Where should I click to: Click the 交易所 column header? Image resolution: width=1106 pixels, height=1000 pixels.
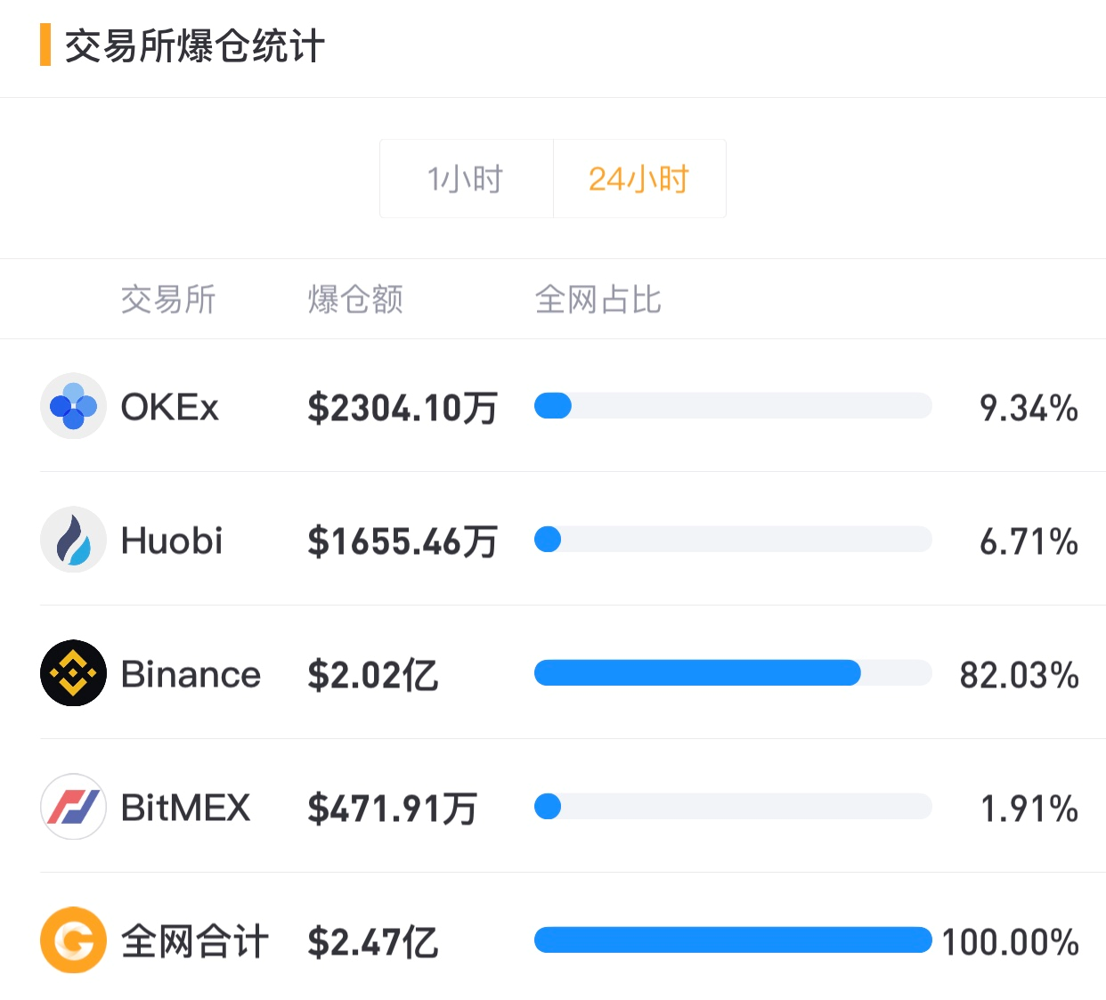pyautogui.click(x=168, y=299)
